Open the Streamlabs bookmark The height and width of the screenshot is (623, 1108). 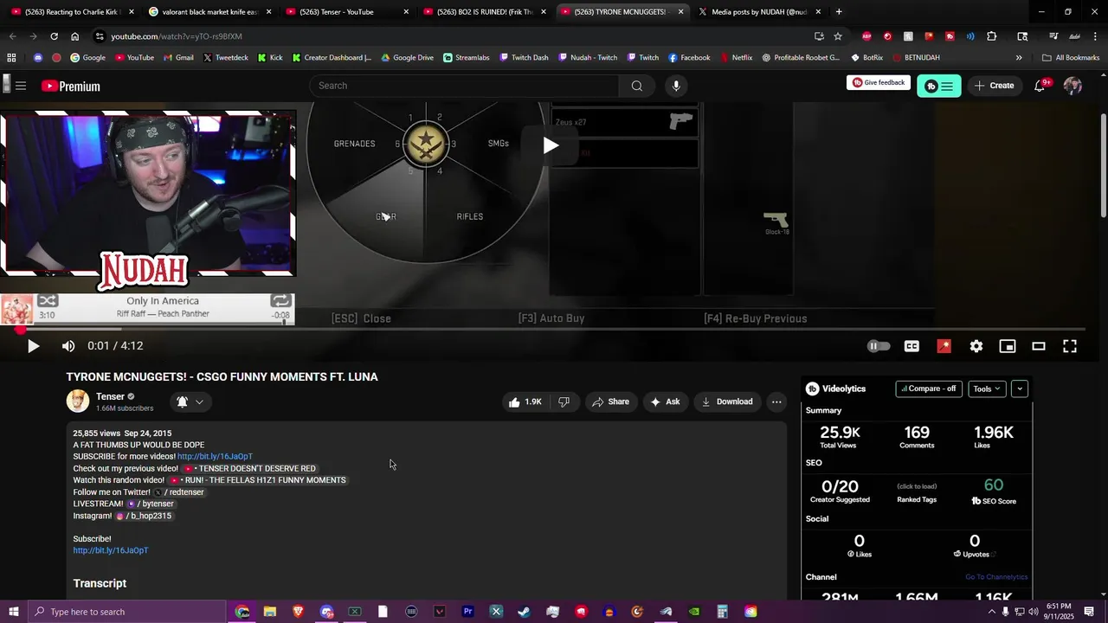click(x=466, y=58)
